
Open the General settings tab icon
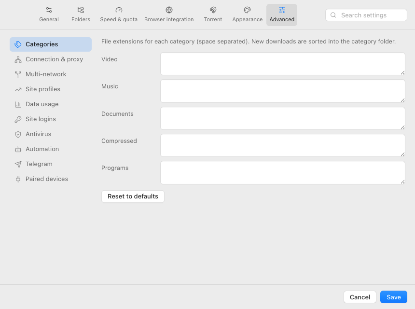49,10
